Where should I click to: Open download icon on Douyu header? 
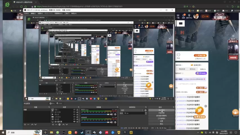tap(178, 16)
